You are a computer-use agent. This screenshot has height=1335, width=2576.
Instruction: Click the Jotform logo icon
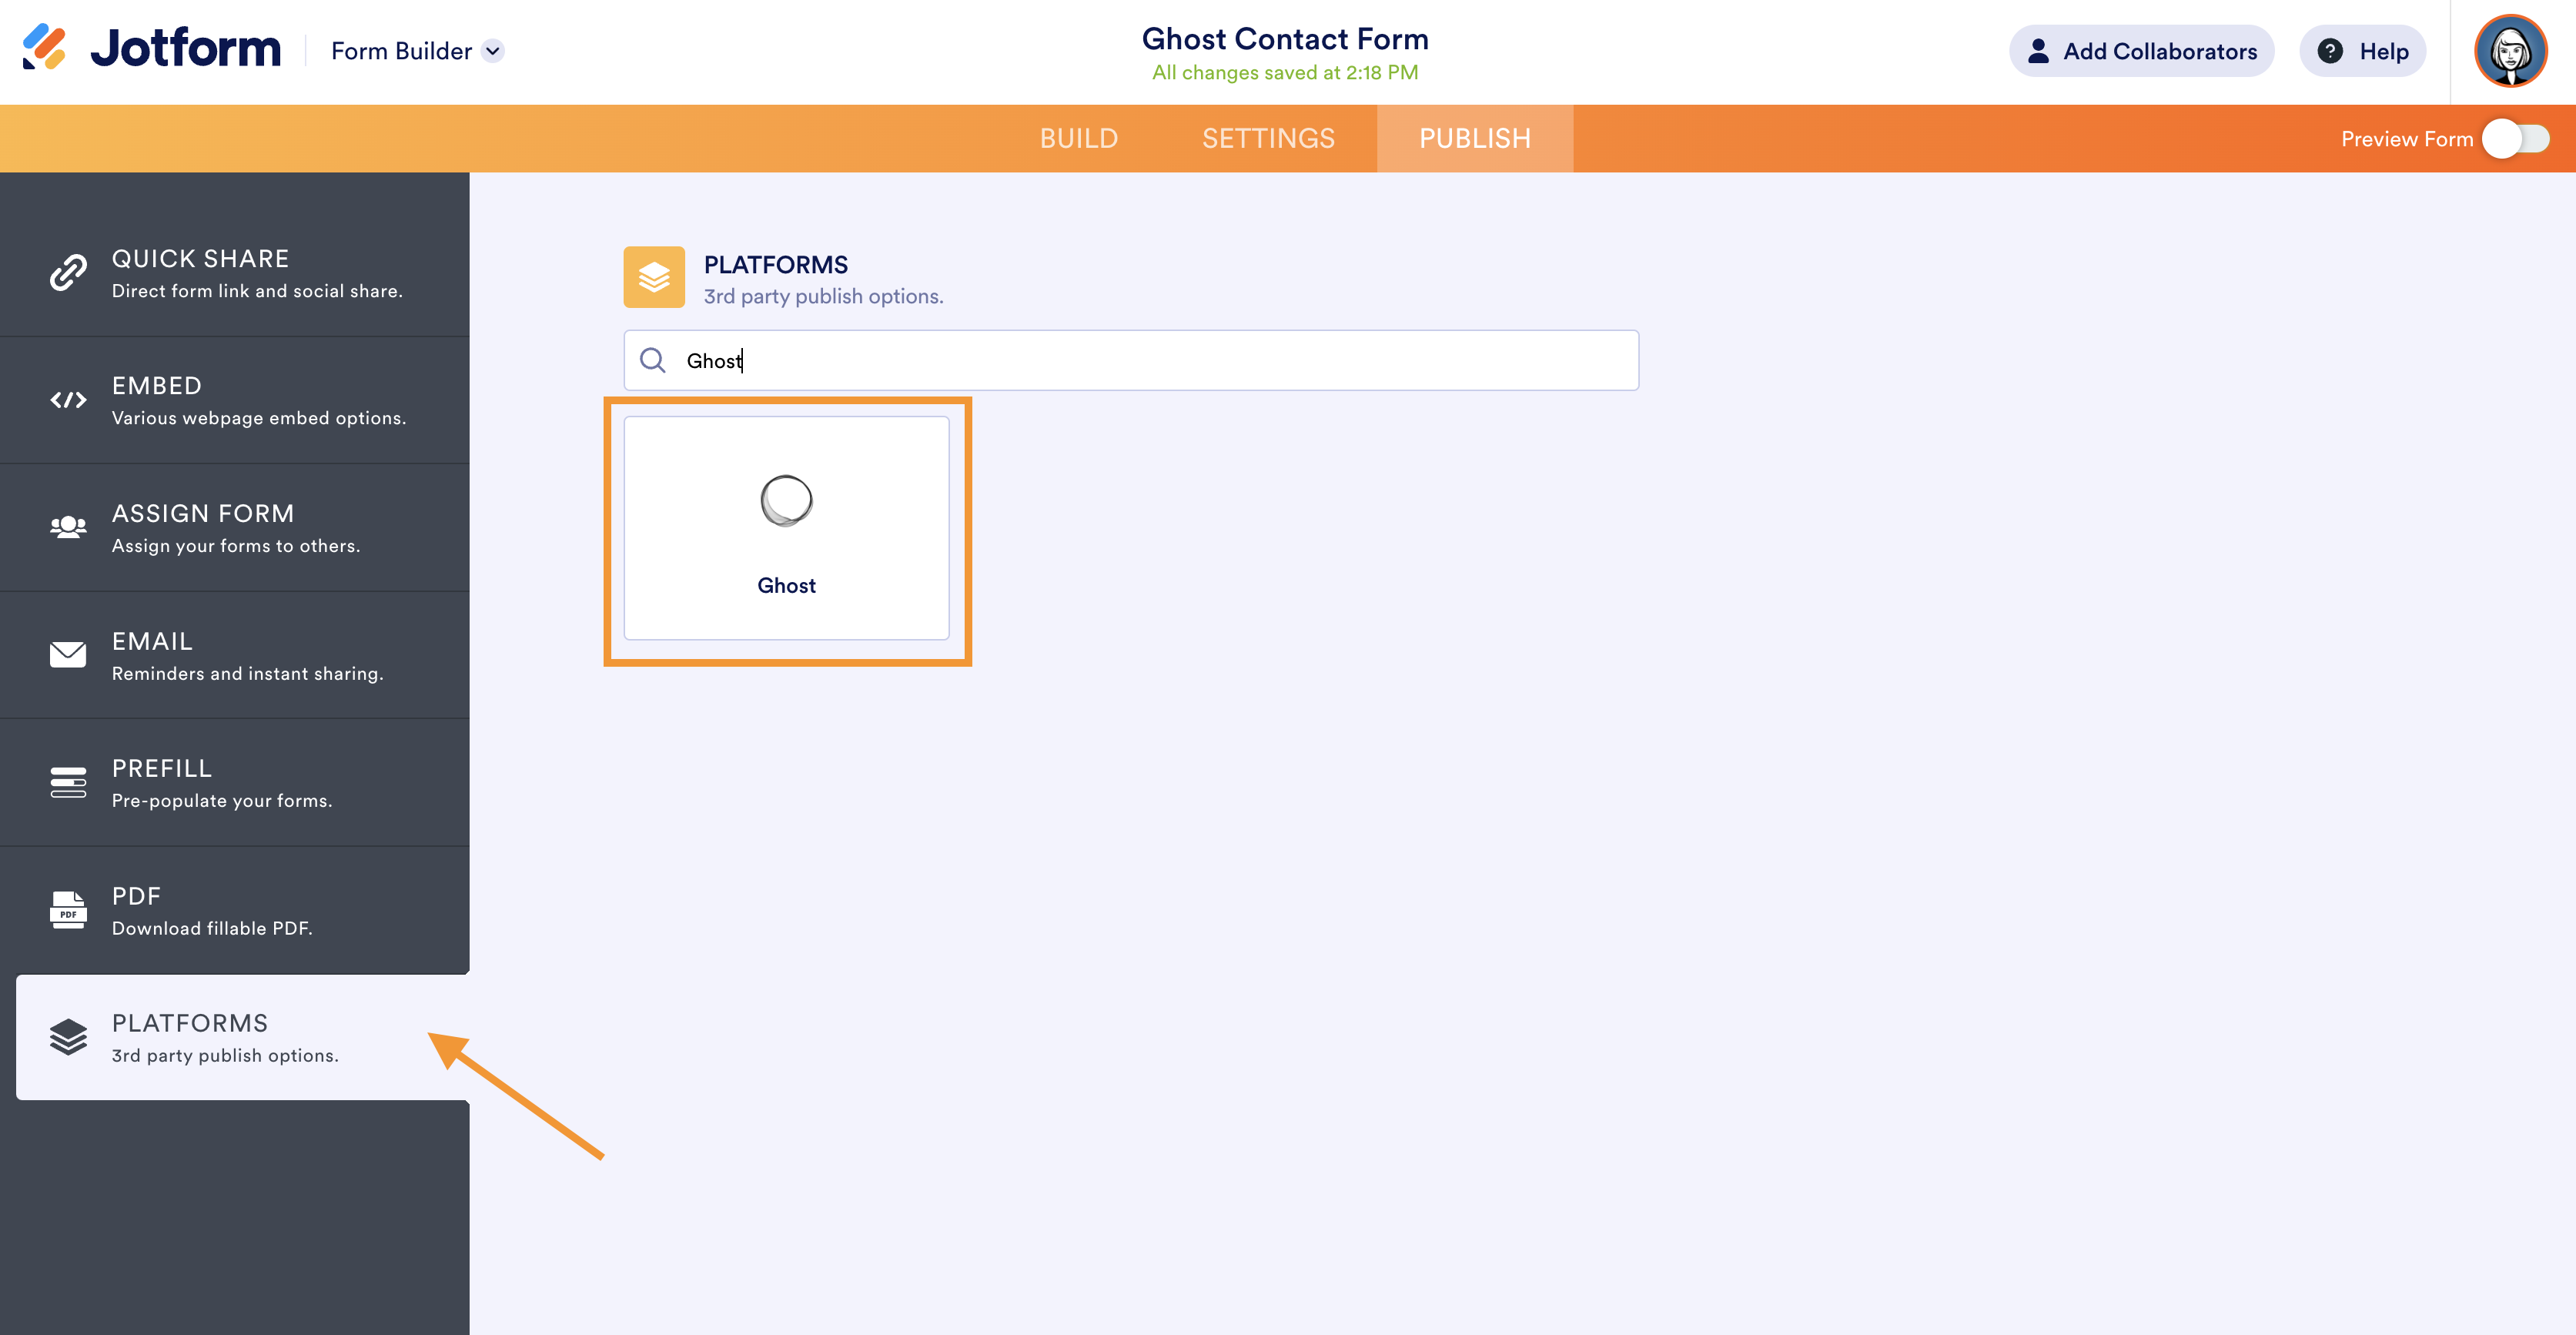(44, 47)
